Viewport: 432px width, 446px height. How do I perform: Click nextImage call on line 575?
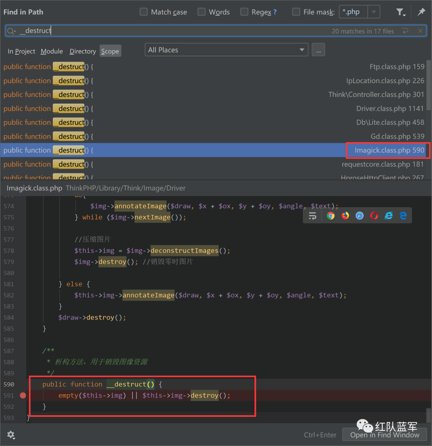pos(152,217)
